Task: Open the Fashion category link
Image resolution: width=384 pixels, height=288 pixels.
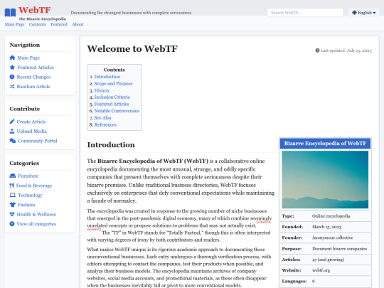Action: [26, 205]
